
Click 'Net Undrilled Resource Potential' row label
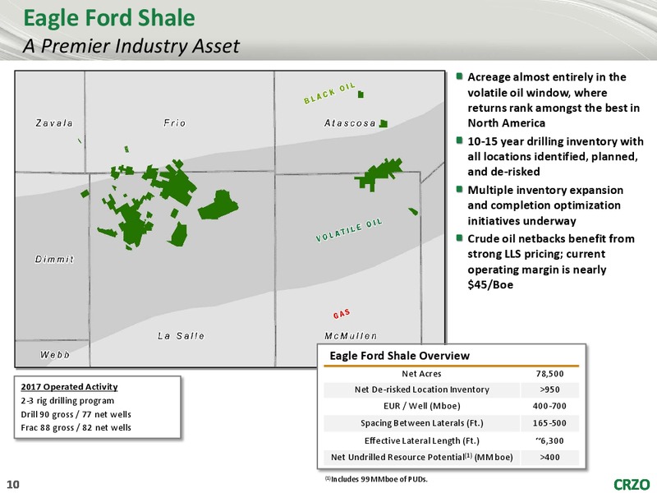point(422,457)
